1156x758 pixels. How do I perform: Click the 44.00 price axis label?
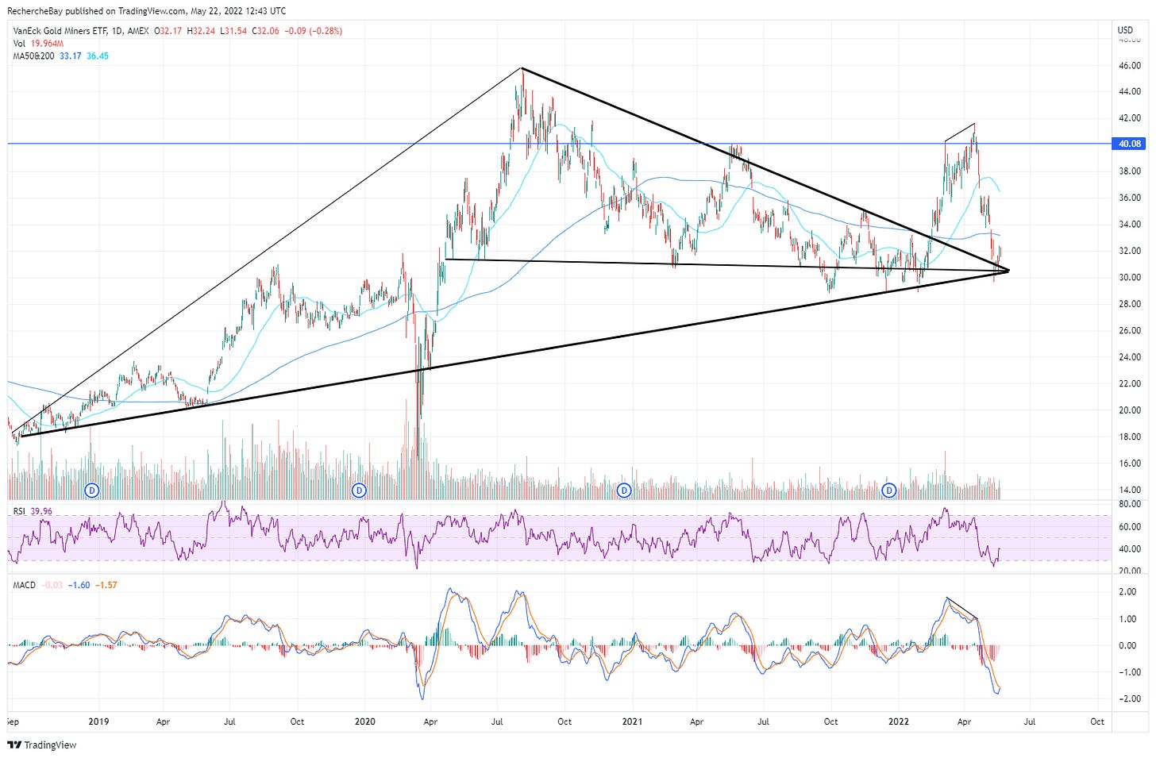click(1130, 91)
